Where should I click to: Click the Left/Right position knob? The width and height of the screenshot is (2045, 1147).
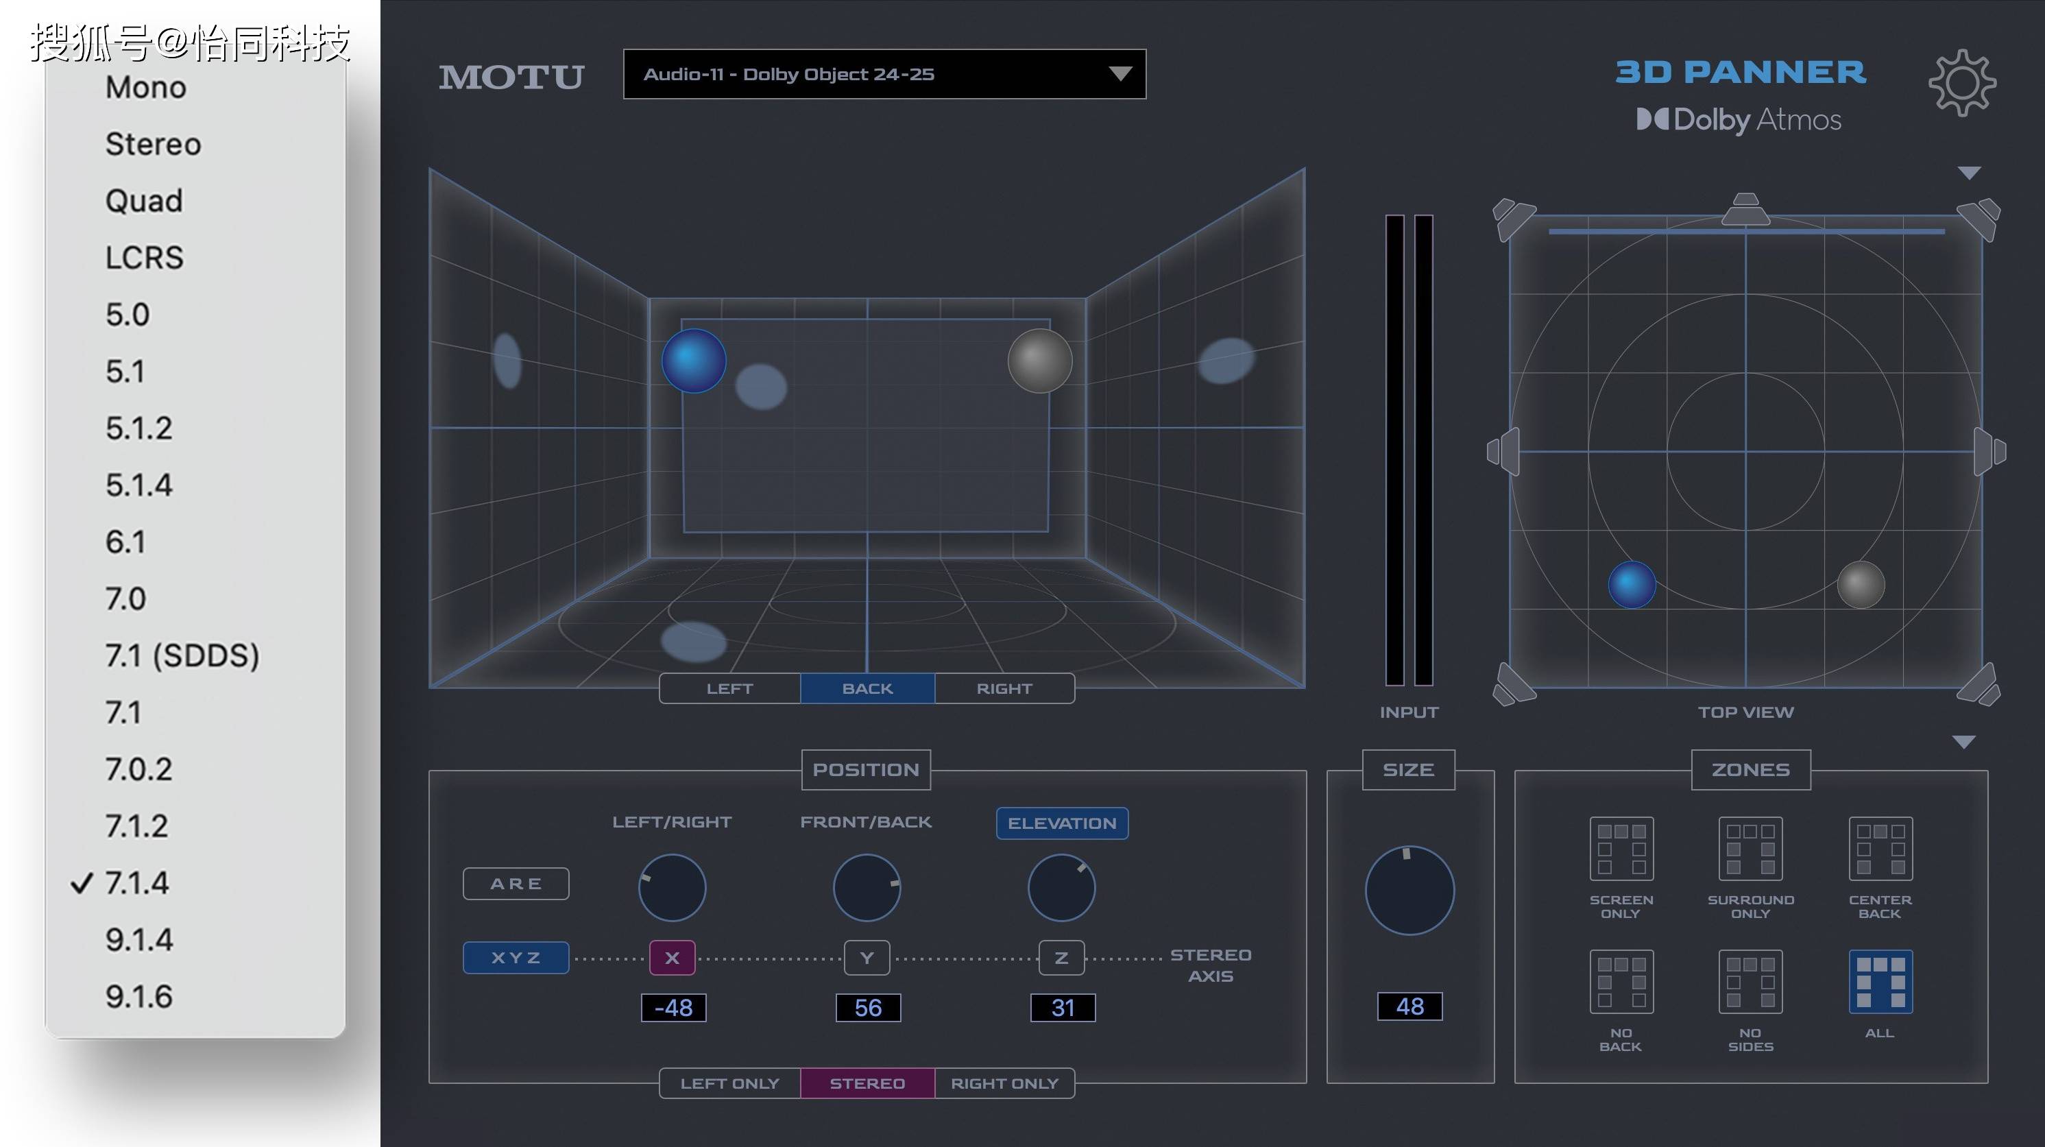(673, 887)
